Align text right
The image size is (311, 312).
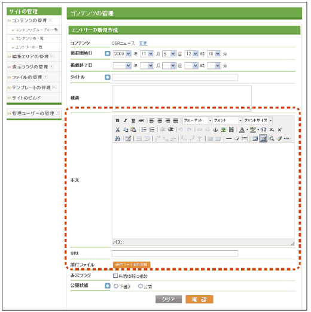click(x=167, y=120)
